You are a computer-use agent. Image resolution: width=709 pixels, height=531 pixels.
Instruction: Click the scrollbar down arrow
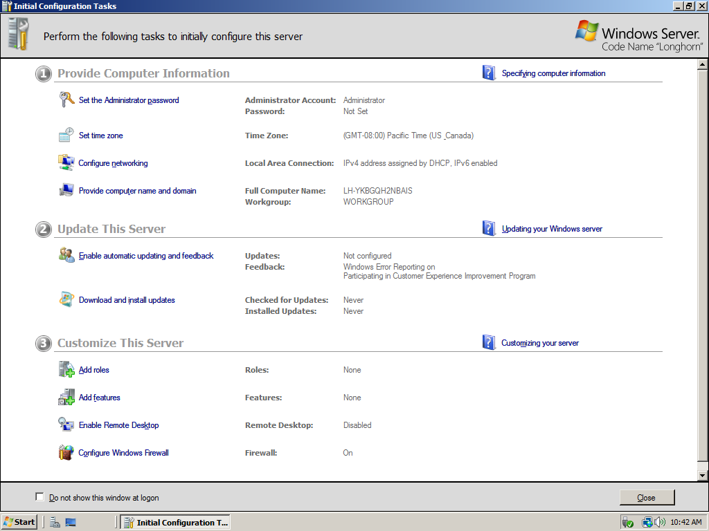pyautogui.click(x=702, y=476)
